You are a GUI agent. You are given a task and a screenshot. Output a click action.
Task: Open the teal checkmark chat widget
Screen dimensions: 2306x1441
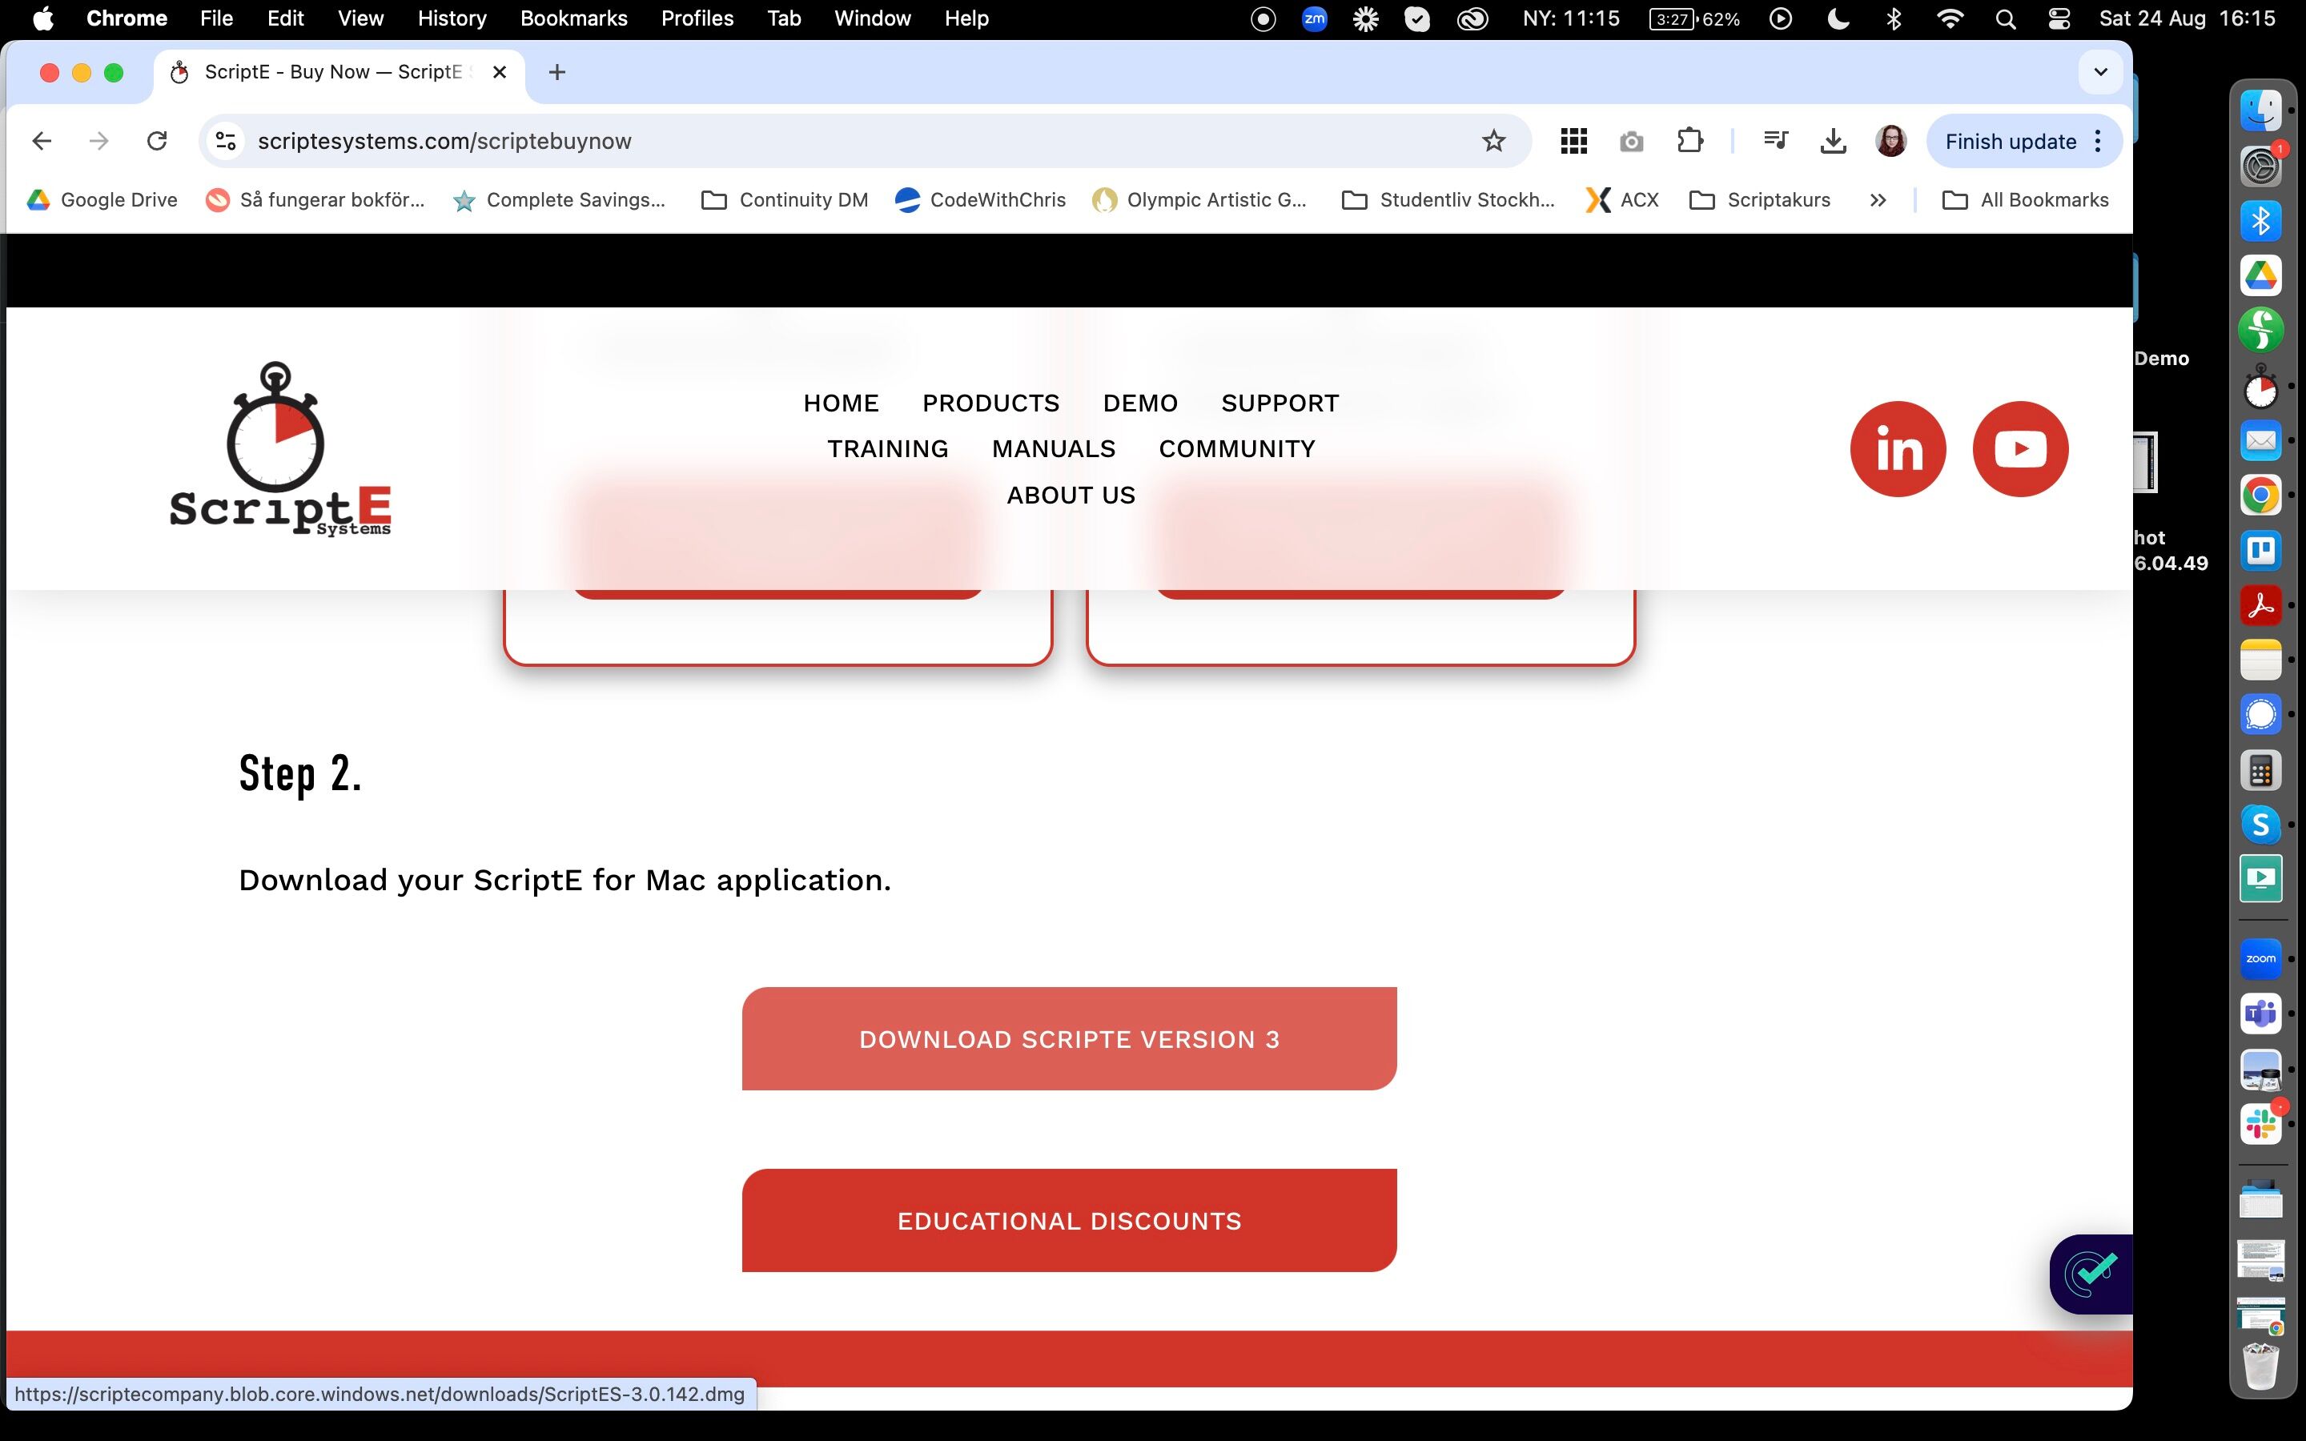tap(2090, 1273)
